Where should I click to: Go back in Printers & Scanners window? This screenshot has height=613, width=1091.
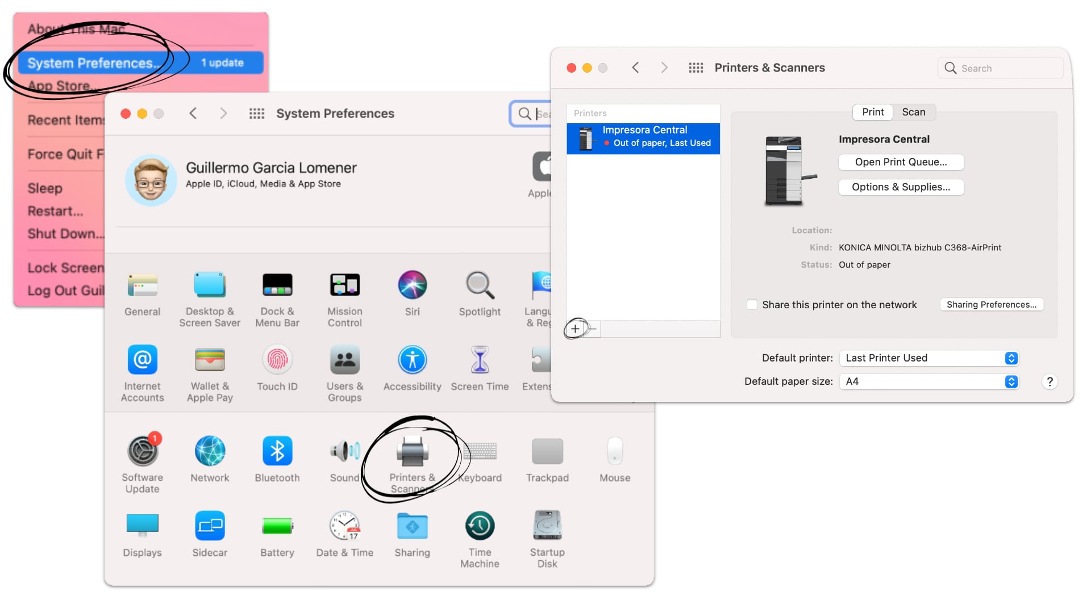pos(635,68)
